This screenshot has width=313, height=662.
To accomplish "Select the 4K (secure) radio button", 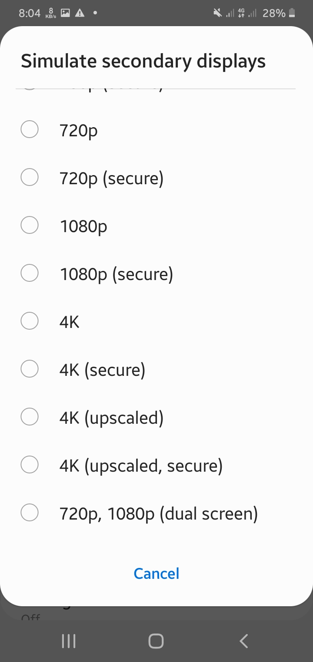I will tap(30, 369).
